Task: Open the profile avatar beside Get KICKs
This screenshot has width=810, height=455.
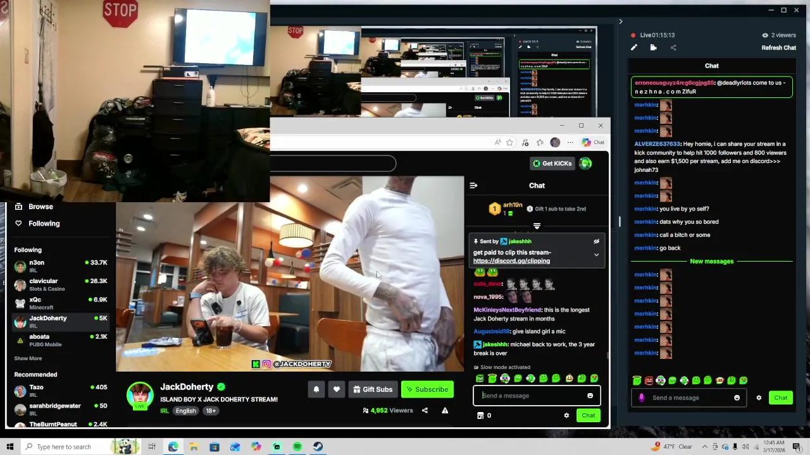Action: (x=585, y=164)
